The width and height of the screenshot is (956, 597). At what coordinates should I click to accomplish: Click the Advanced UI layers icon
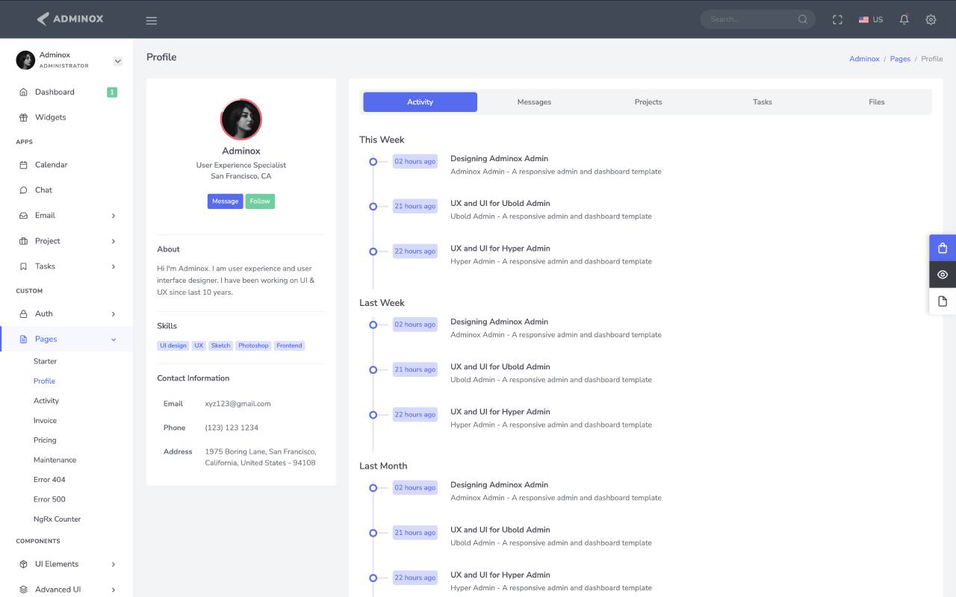(23, 590)
